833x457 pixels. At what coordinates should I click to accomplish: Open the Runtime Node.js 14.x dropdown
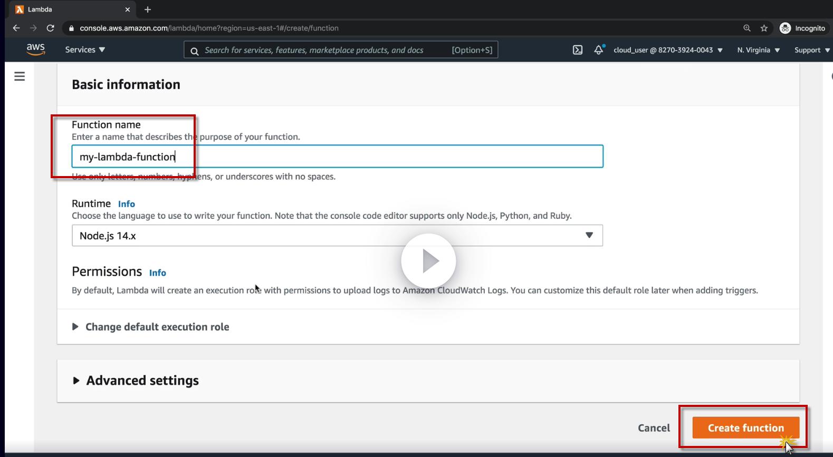coord(337,236)
